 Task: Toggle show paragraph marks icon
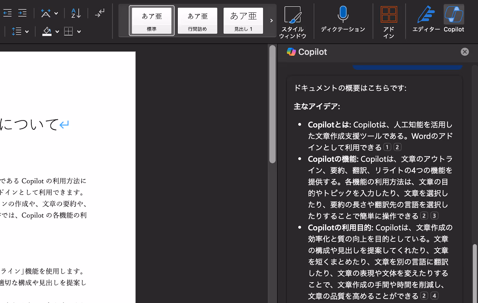click(x=99, y=13)
